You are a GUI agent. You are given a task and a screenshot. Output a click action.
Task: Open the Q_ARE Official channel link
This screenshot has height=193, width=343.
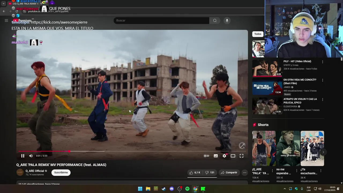[x=35, y=171]
